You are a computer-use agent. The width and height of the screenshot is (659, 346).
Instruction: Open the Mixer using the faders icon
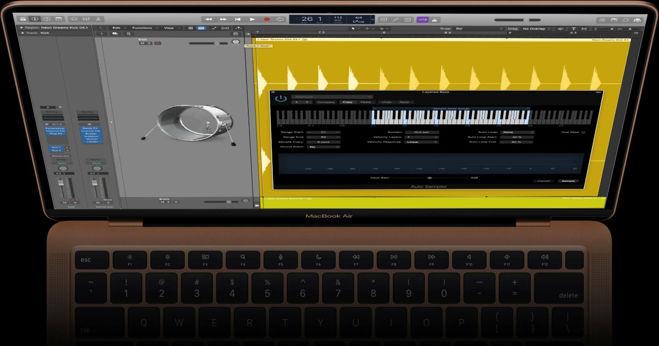coord(86,19)
